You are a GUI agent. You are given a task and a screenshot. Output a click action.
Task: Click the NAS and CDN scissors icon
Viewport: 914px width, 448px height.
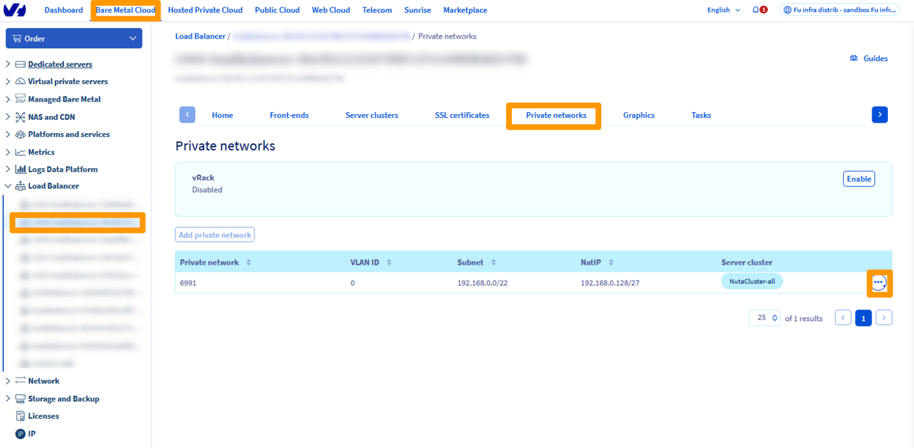pyautogui.click(x=22, y=116)
